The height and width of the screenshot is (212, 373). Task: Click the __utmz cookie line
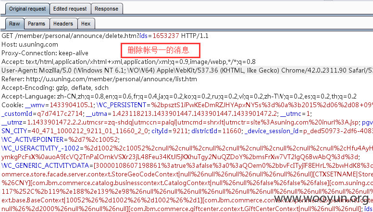tap(180, 123)
